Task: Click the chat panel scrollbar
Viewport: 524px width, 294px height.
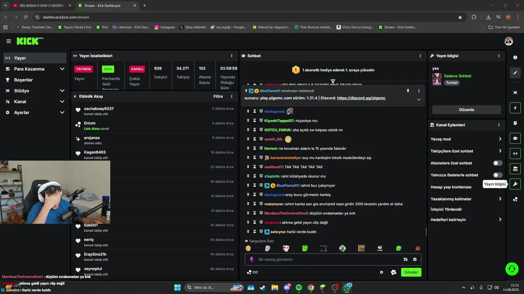Action: click(x=426, y=232)
